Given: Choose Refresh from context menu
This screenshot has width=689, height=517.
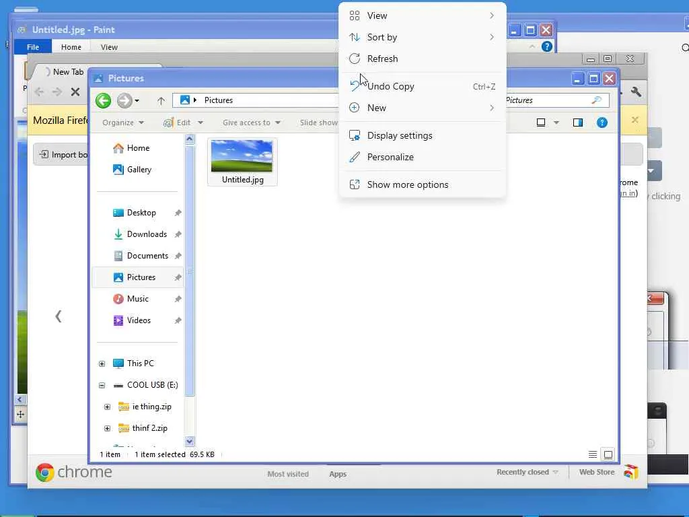Looking at the screenshot, I should point(423,59).
